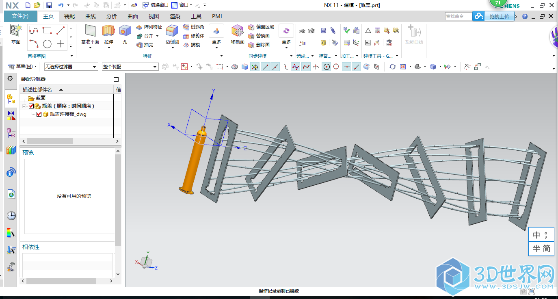Click the blue help question mark icon

tap(525, 17)
